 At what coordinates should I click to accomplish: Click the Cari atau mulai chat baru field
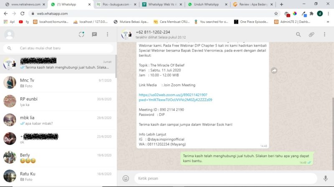(x=58, y=48)
